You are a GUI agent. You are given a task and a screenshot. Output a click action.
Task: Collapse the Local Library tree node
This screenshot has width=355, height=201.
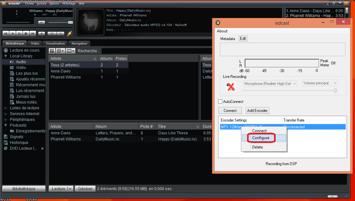click(6, 56)
